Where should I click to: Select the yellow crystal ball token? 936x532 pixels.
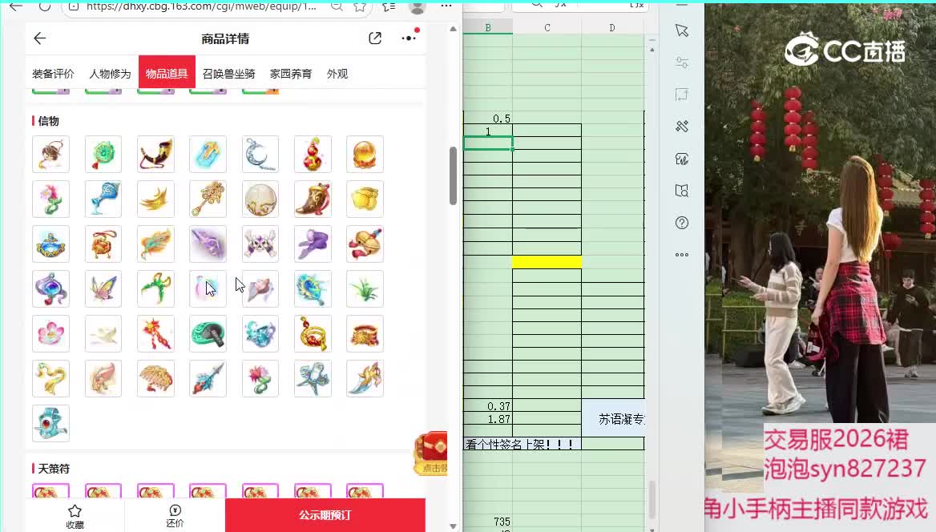(x=365, y=155)
